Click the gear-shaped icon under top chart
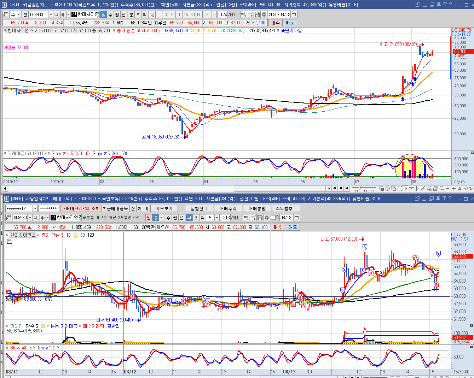474x378 pixels. point(387,188)
